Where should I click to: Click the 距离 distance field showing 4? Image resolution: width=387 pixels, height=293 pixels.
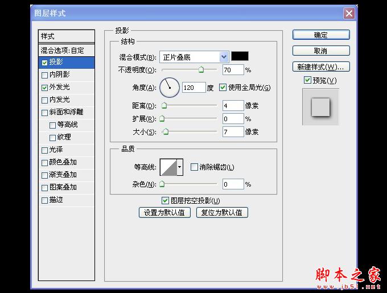click(x=233, y=106)
